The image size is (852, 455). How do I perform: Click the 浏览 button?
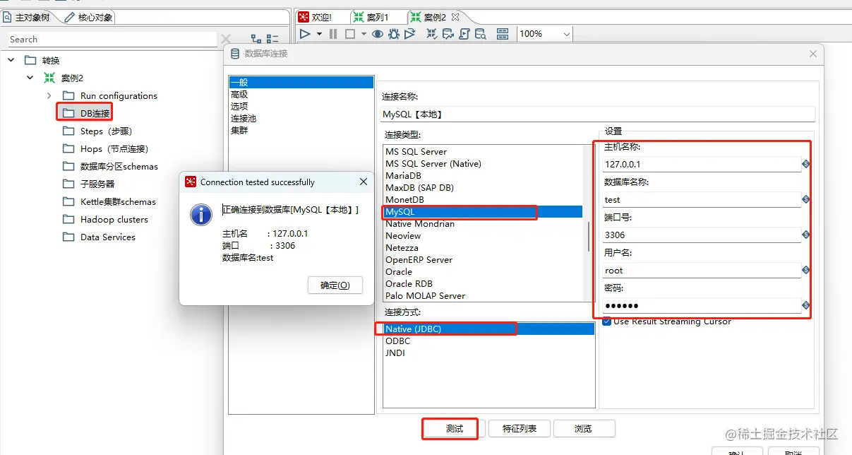584,429
